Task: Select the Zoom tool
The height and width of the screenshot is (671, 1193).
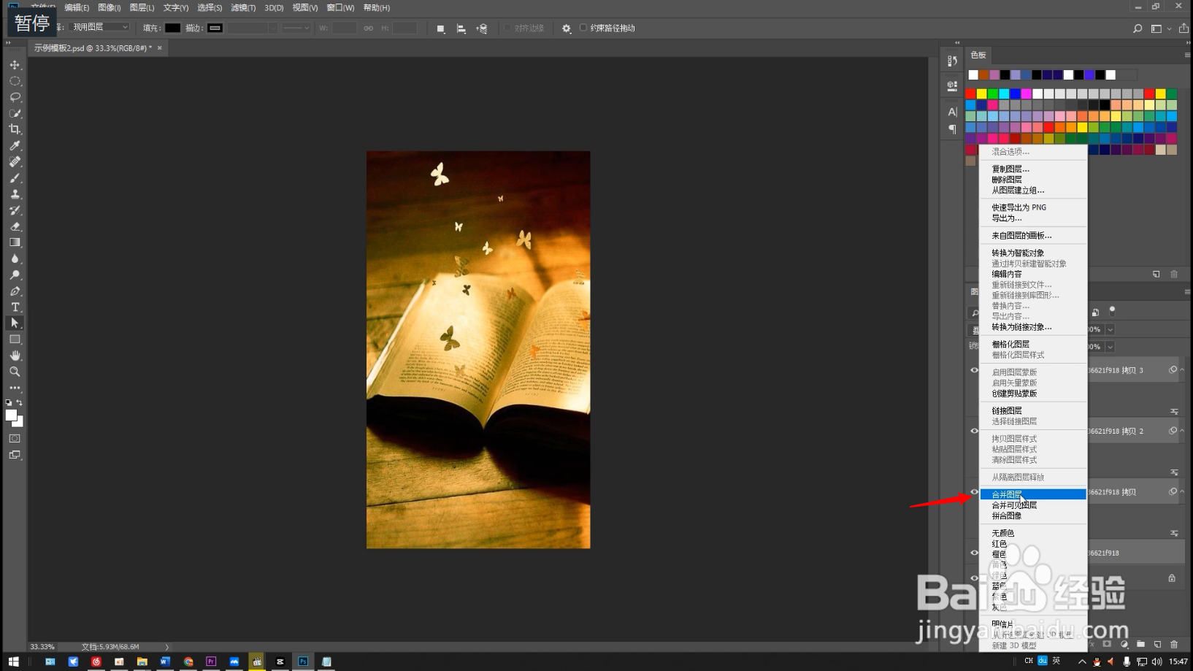Action: (x=15, y=371)
